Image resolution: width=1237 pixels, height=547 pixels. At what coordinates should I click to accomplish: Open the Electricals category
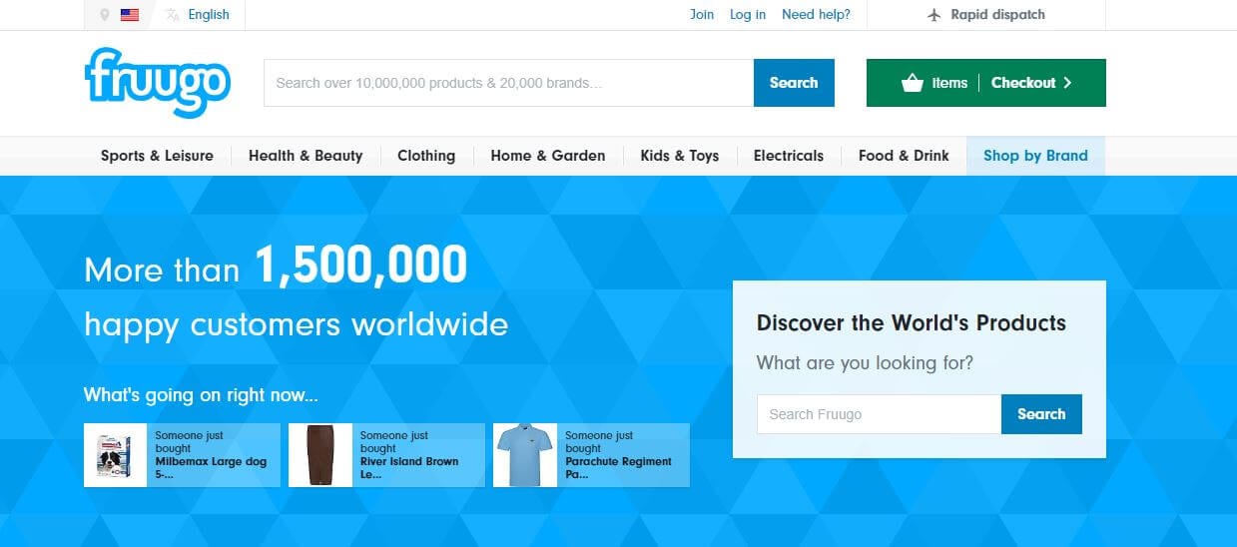(x=789, y=156)
